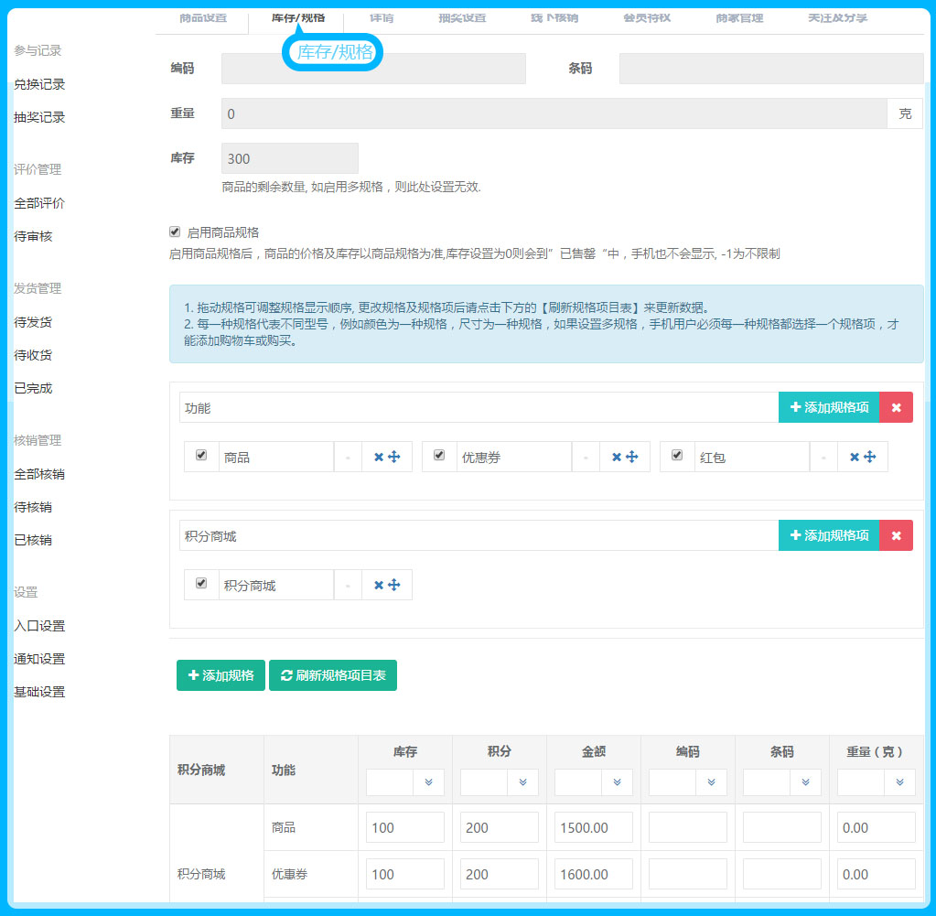Click the move handle icon for 商品 item
The width and height of the screenshot is (936, 916).
click(x=394, y=457)
